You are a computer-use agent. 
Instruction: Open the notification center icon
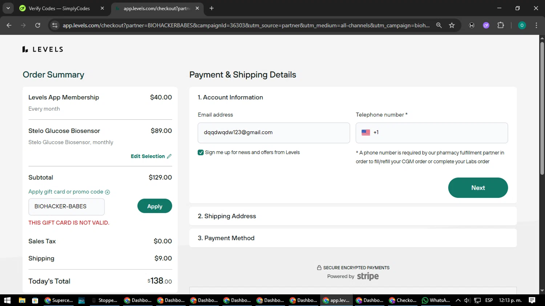point(532,300)
